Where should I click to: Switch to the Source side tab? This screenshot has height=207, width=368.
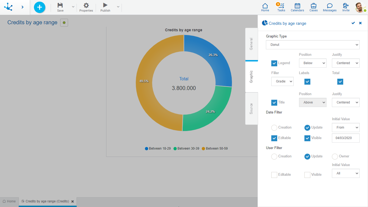pyautogui.click(x=251, y=108)
